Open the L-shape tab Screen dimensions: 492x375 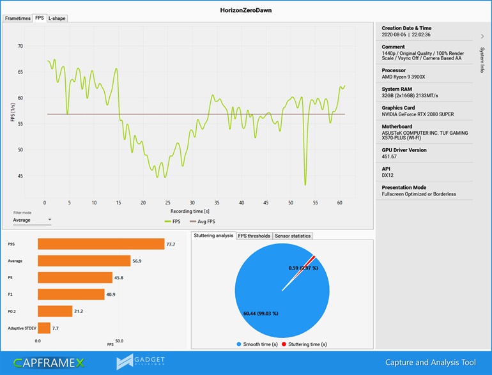point(57,19)
